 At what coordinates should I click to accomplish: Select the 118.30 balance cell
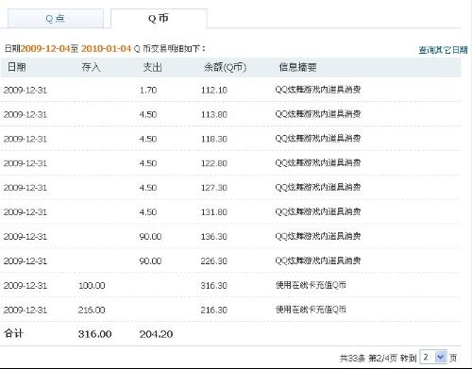click(214, 139)
